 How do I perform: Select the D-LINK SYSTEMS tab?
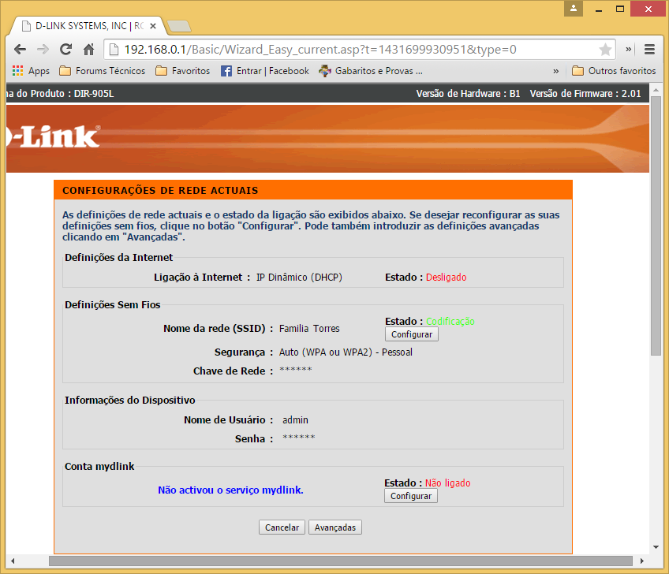tap(88, 26)
